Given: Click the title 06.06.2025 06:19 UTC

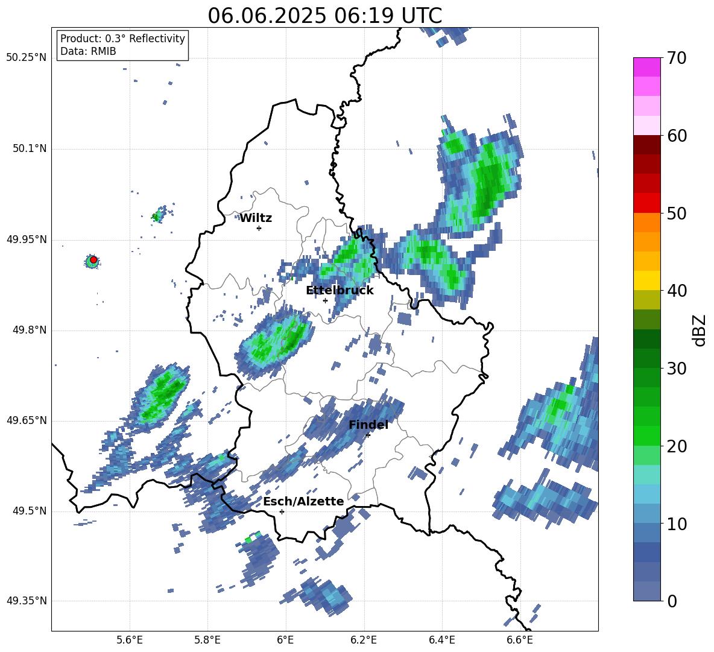Looking at the screenshot, I should 324,16.
